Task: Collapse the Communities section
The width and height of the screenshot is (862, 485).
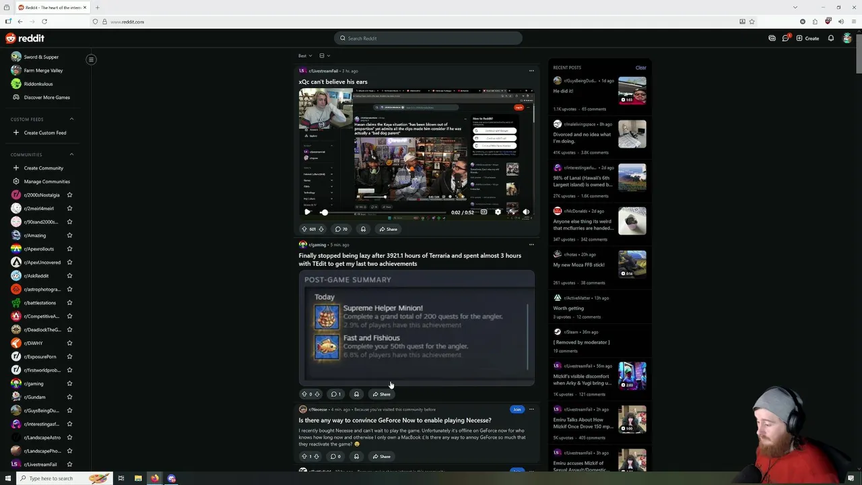Action: [71, 154]
